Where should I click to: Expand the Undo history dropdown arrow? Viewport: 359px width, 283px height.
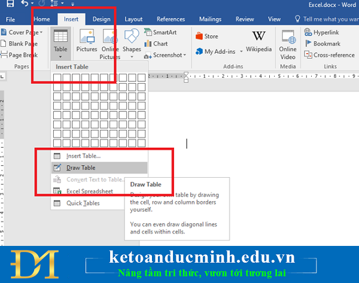32,4
